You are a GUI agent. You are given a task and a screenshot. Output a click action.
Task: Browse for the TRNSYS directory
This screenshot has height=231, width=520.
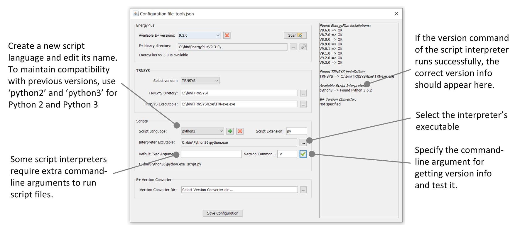point(303,93)
